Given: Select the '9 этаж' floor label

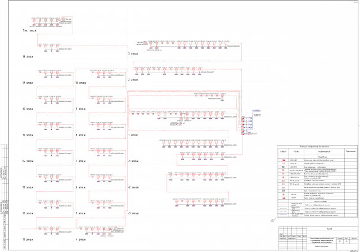Looking at the screenshot, I should [81, 109].
